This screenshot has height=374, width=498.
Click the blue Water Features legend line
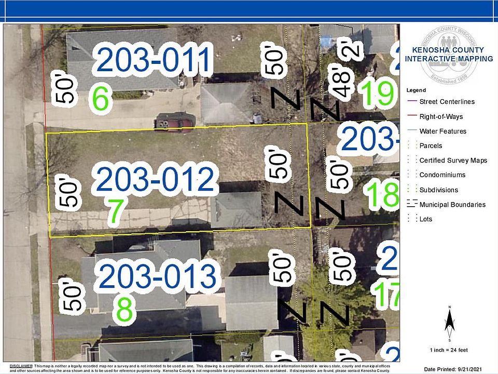click(412, 130)
